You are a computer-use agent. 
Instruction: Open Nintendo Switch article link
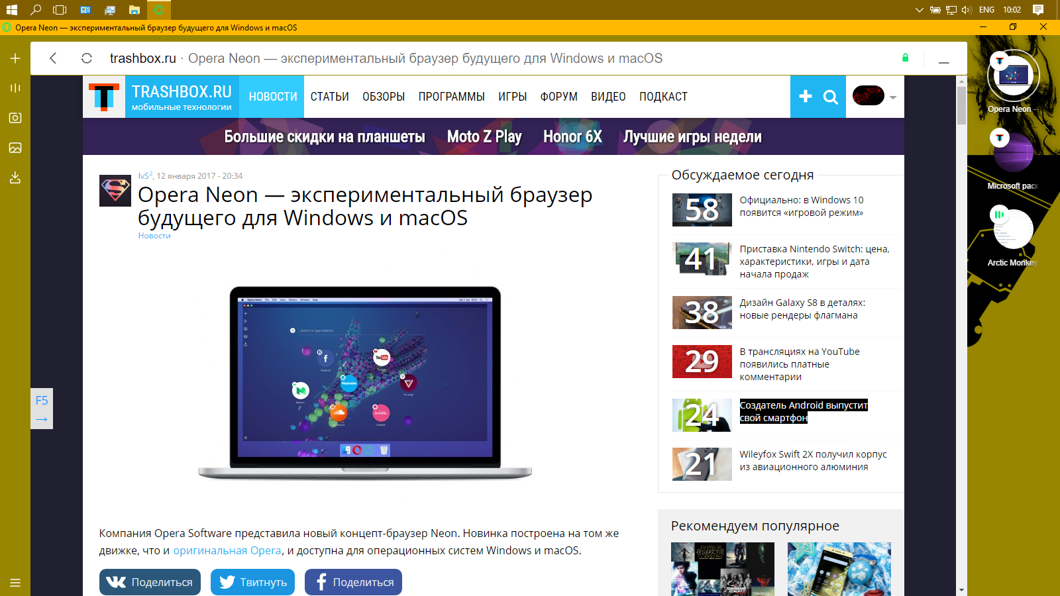814,262
